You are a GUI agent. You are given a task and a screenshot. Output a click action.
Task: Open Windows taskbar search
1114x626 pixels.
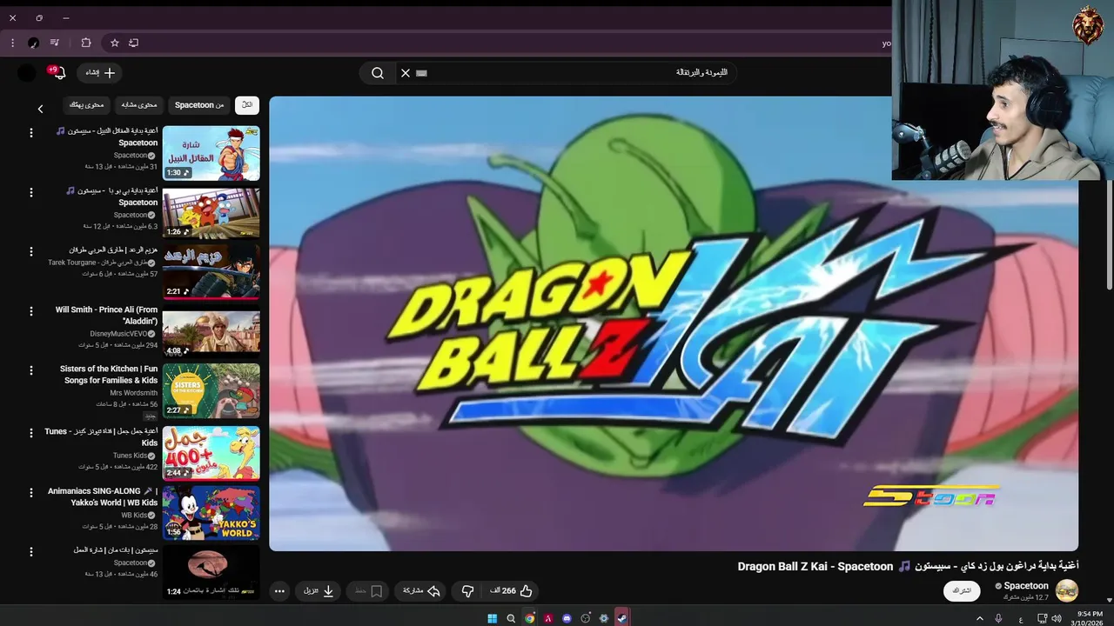click(511, 618)
